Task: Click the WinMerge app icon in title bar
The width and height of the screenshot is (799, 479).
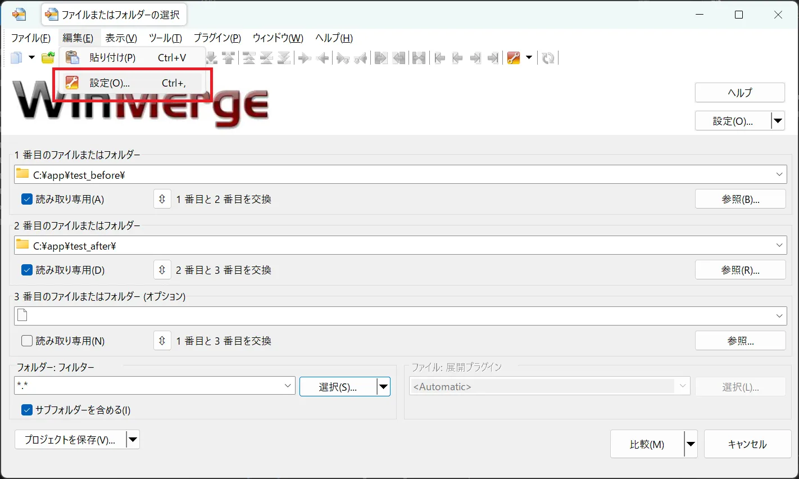Action: pyautogui.click(x=19, y=15)
